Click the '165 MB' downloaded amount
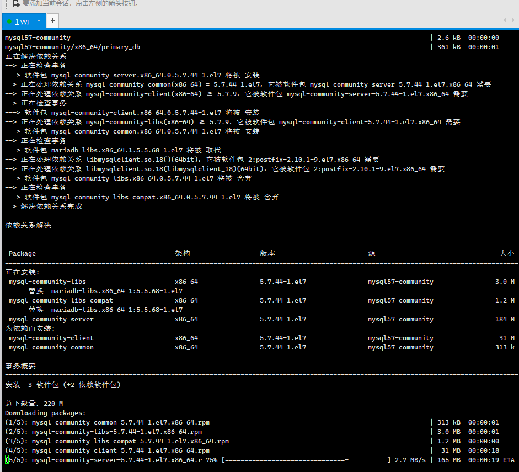The height and width of the screenshot is (472, 519). pyautogui.click(x=449, y=460)
